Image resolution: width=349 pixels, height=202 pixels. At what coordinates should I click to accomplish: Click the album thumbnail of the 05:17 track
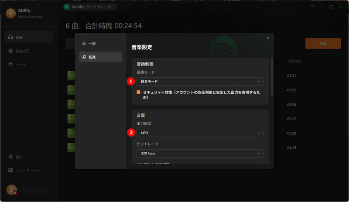[71, 119]
